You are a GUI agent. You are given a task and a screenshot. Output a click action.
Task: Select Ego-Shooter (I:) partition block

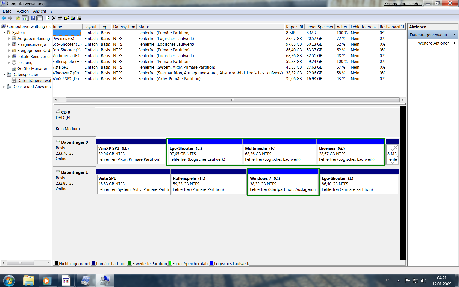click(359, 182)
